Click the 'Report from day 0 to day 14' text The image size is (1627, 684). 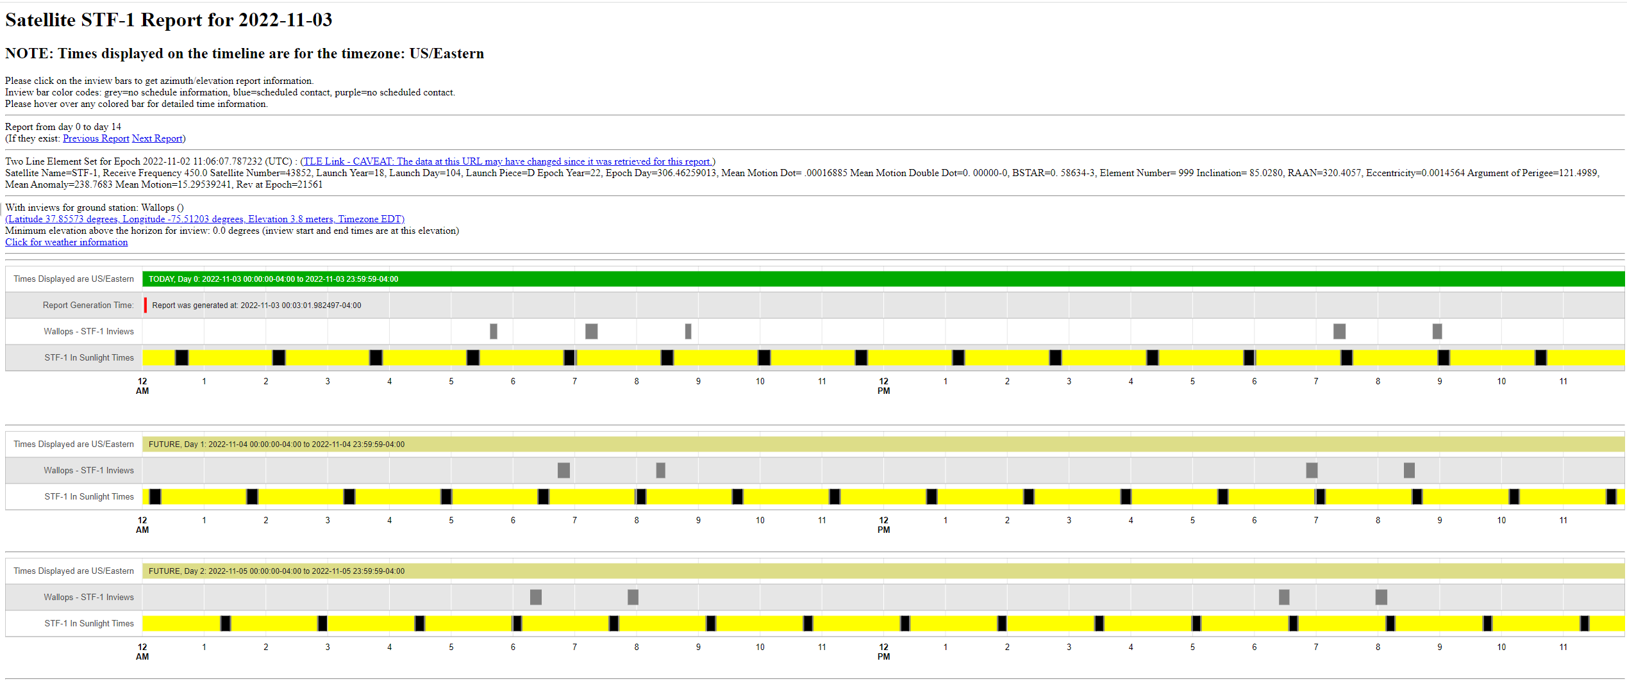pos(63,127)
